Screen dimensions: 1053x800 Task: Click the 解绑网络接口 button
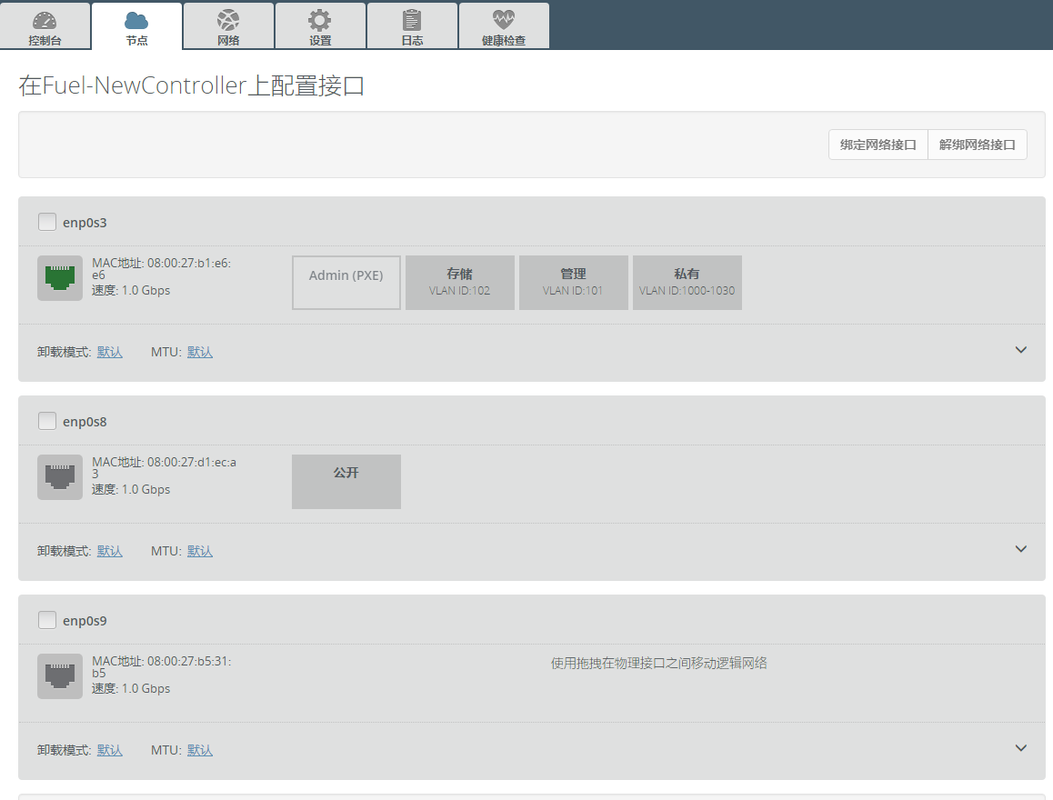(978, 144)
